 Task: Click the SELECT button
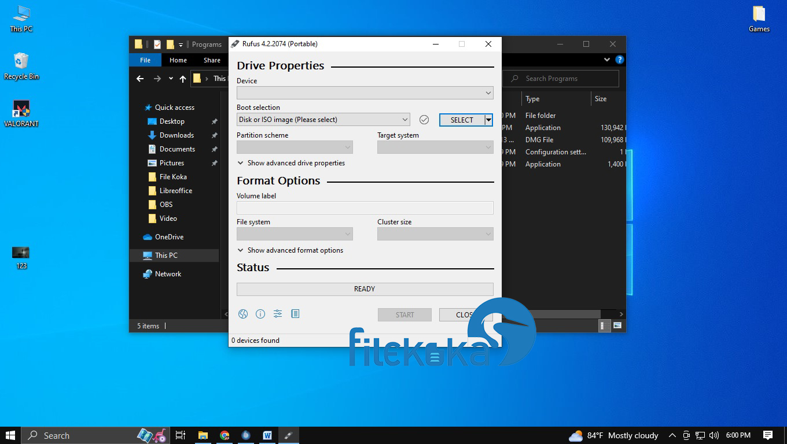point(462,120)
